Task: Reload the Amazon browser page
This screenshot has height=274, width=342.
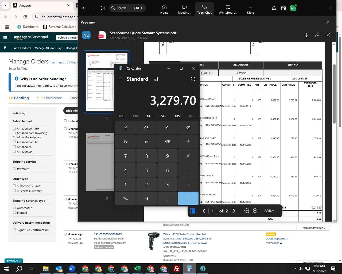Action: tap(25, 17)
